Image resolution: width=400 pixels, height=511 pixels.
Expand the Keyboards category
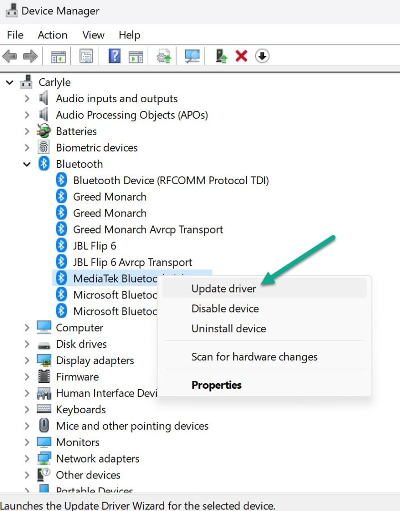pyautogui.click(x=27, y=409)
